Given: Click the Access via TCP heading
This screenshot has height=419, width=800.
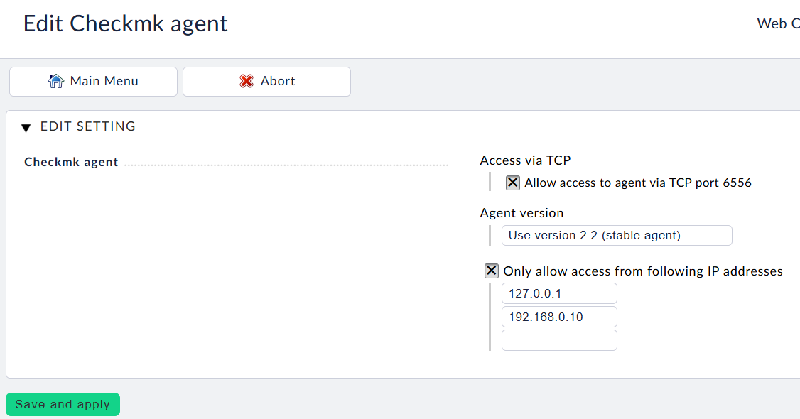Looking at the screenshot, I should click(525, 160).
